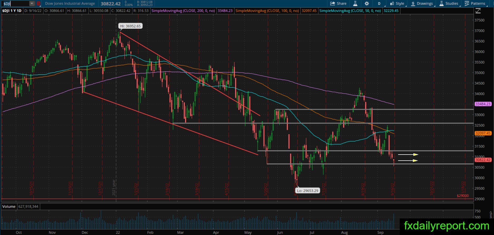Viewport: 494px width, 235px height.
Task: Click the Low value L: 30550.08
Action: point(99,11)
